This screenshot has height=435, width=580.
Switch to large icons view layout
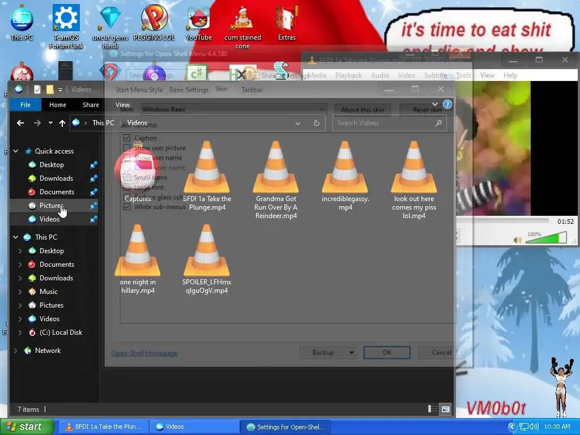pos(446,409)
